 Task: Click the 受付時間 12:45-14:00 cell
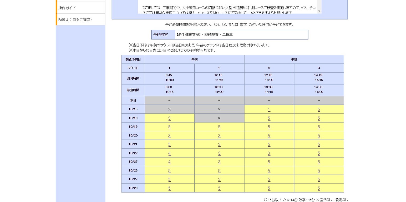point(269,78)
